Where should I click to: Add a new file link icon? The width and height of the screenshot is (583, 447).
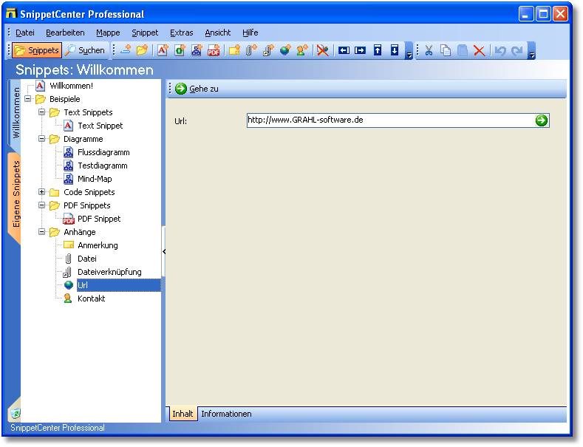[x=268, y=50]
